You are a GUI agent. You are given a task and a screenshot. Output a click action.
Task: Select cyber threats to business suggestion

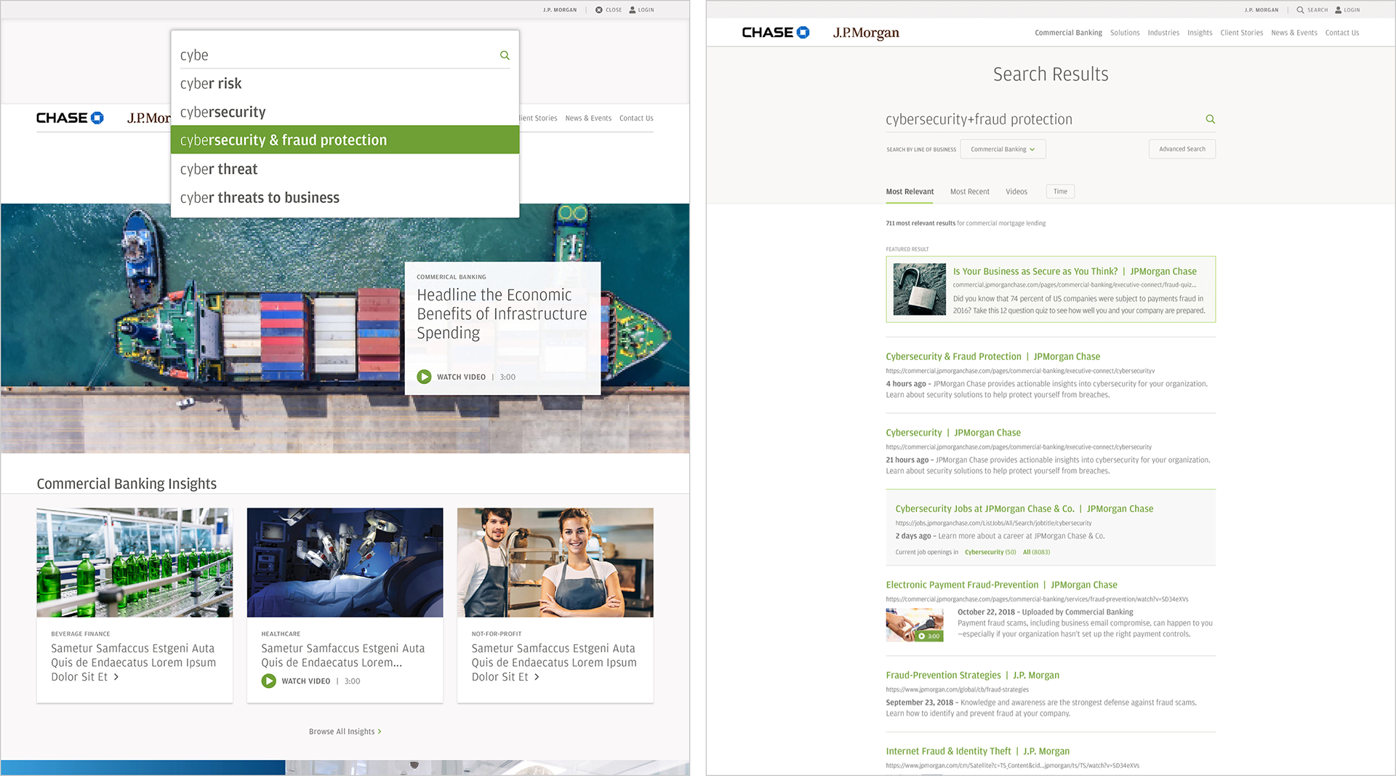coord(345,198)
